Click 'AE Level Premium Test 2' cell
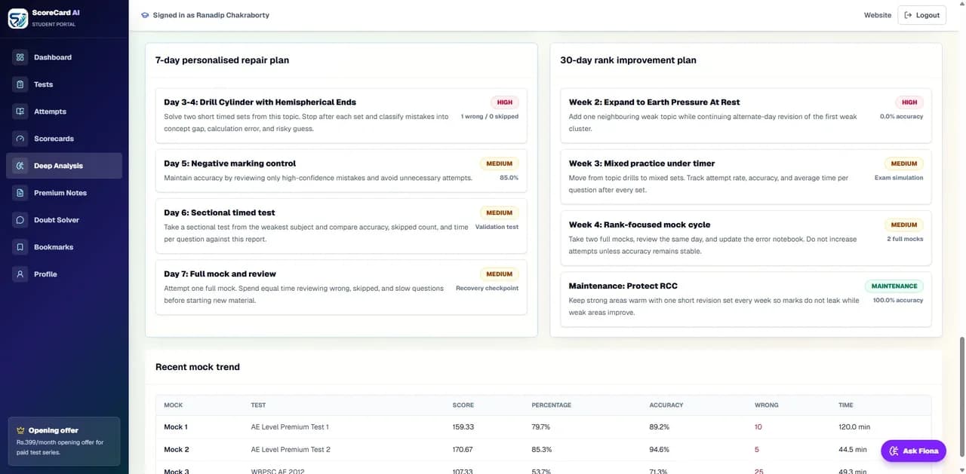 coord(291,450)
